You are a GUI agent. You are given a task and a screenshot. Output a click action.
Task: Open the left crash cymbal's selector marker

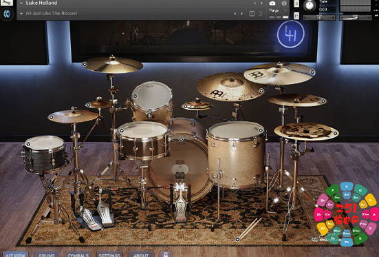(x=85, y=64)
